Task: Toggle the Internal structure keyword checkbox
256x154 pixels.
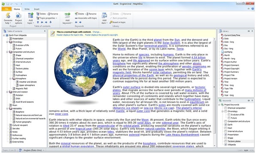Action: click(226, 131)
